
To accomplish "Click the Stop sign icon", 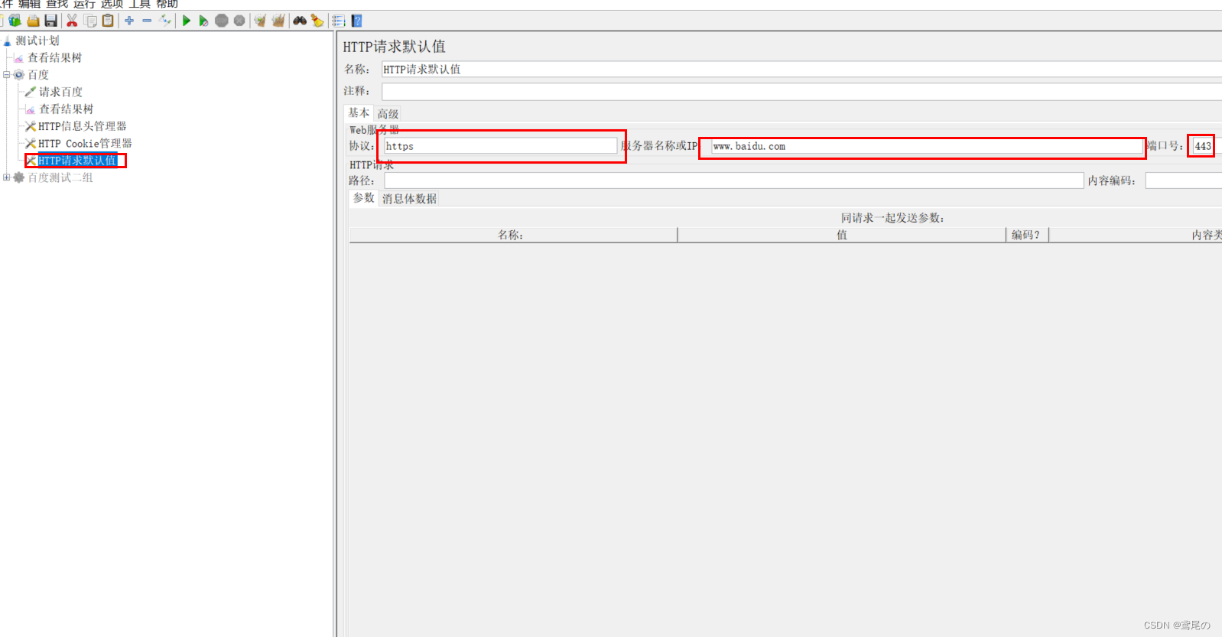I will coord(222,21).
